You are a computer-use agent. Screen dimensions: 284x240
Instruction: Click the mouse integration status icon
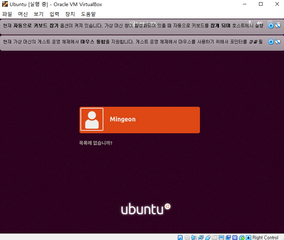pyautogui.click(x=242, y=237)
